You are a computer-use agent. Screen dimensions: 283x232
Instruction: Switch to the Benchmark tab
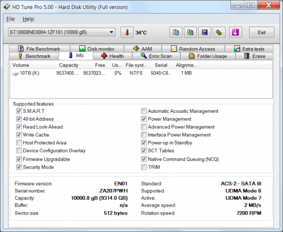coord(34,56)
